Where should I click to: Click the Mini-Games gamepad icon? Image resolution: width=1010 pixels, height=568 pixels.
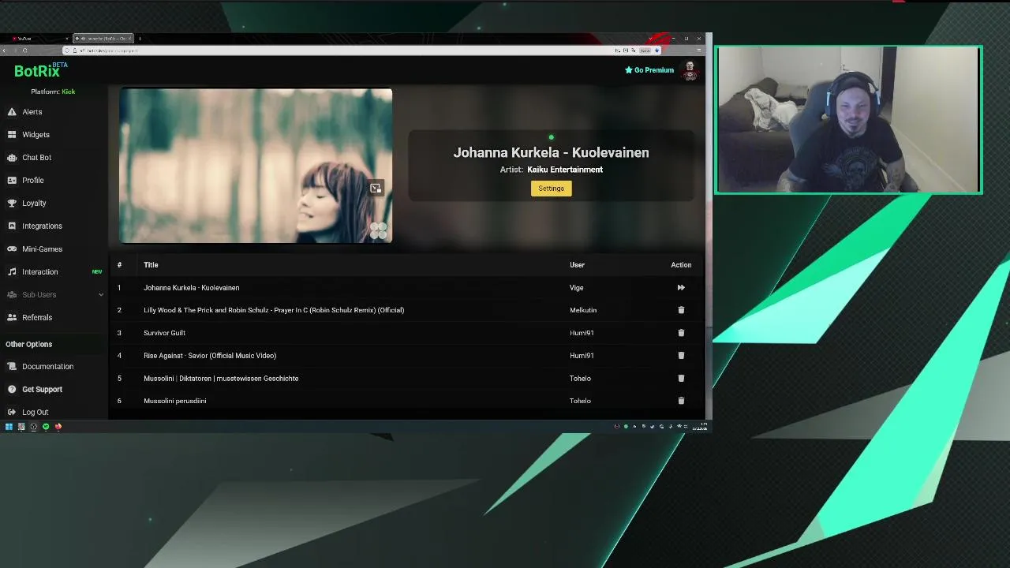coord(12,249)
